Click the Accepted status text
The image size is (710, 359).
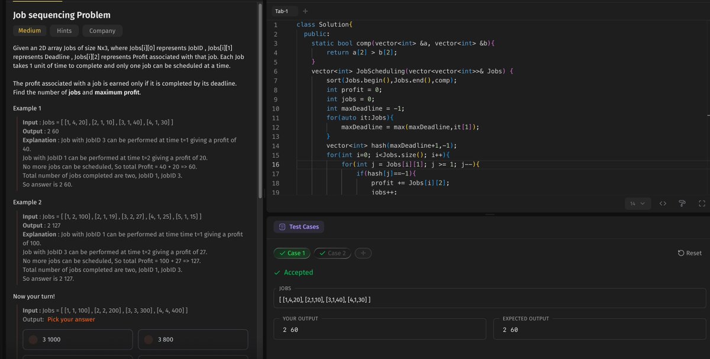[298, 273]
